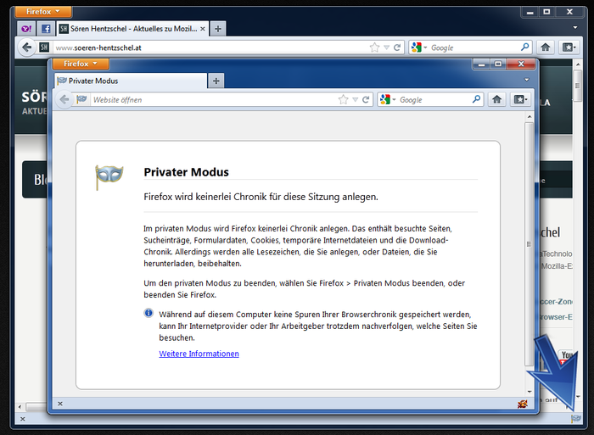Click the bookmark star in the back window
The width and height of the screenshot is (594, 435).
click(374, 47)
